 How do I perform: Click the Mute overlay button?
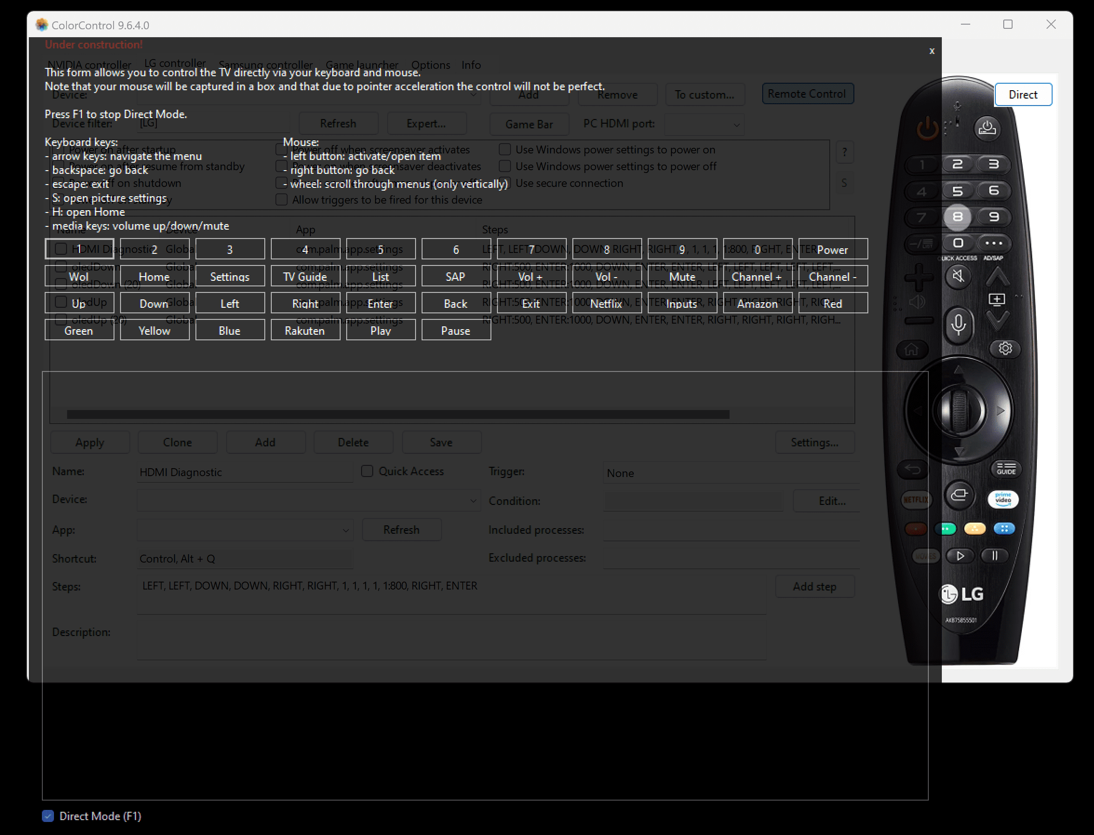pos(682,276)
